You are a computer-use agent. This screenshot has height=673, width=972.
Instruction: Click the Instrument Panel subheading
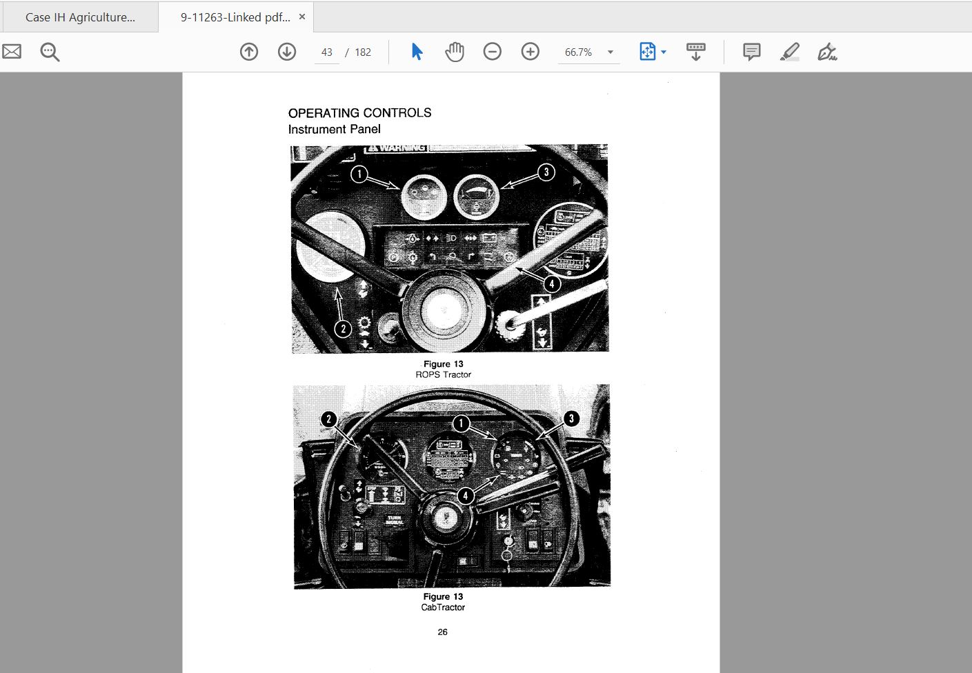(x=335, y=130)
